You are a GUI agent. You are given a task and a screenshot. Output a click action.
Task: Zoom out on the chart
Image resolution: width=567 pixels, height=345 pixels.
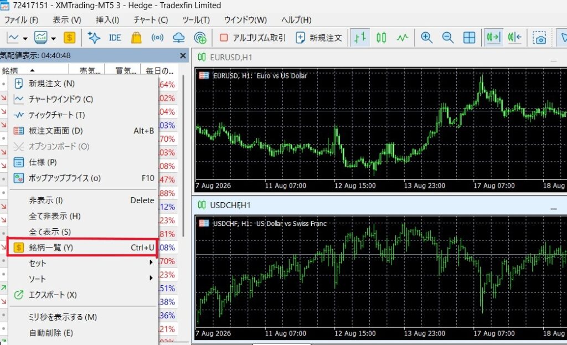[x=447, y=38]
